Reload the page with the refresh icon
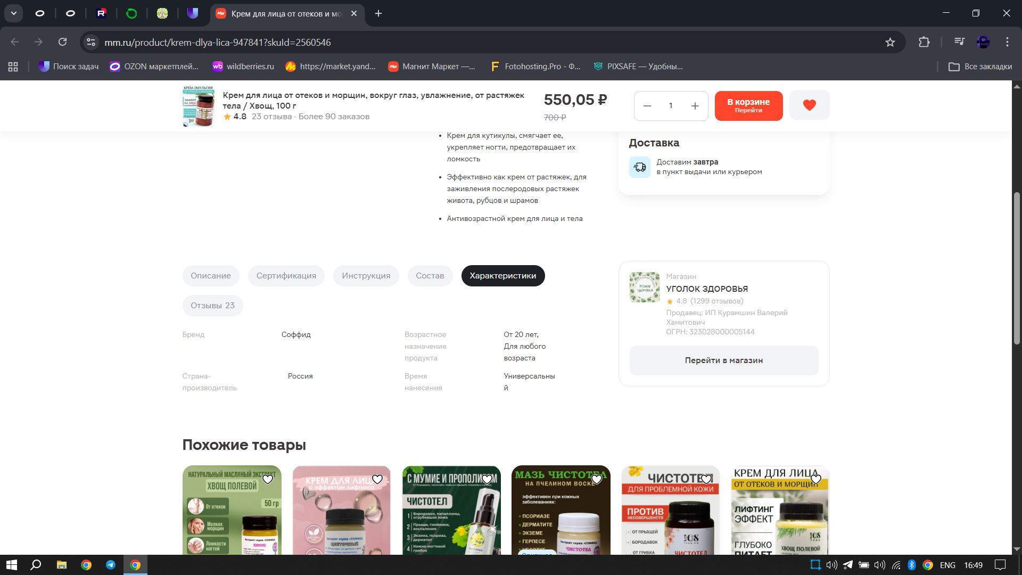This screenshot has width=1022, height=575. click(x=62, y=42)
